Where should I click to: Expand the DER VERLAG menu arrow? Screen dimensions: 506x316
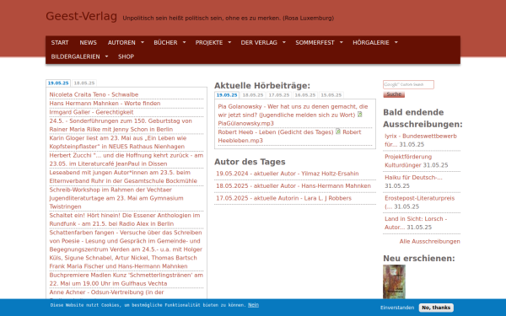[284, 42]
